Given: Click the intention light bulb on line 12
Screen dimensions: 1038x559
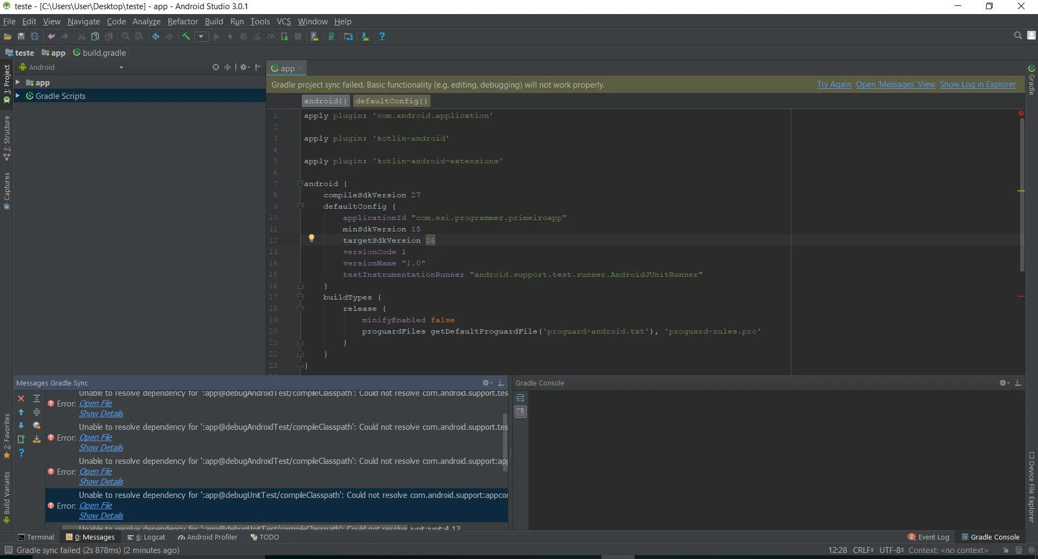Looking at the screenshot, I should tap(312, 238).
